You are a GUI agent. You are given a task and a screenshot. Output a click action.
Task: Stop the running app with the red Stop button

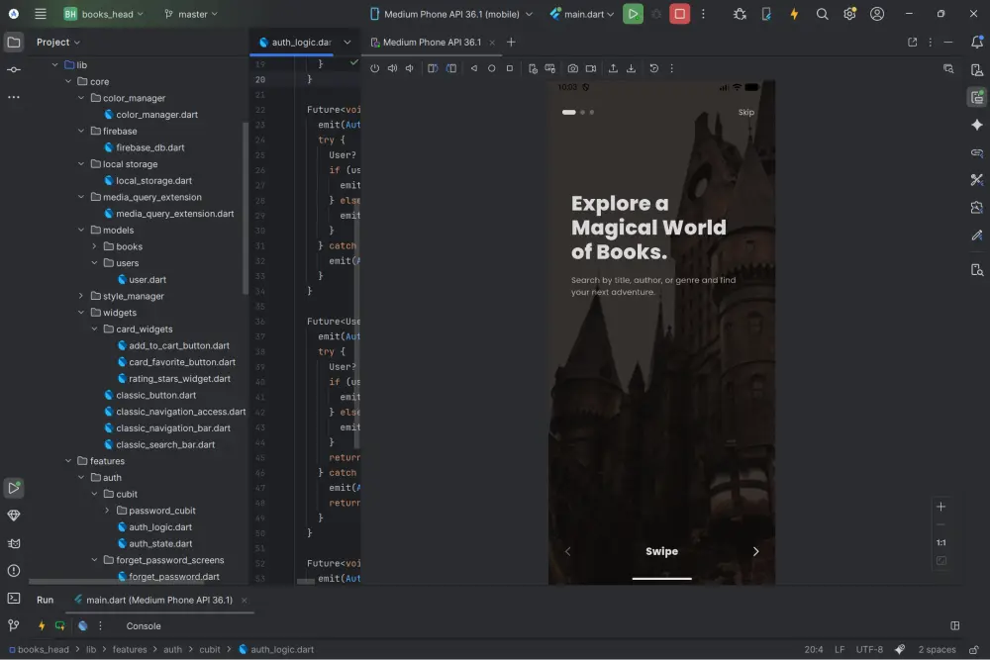coord(677,13)
